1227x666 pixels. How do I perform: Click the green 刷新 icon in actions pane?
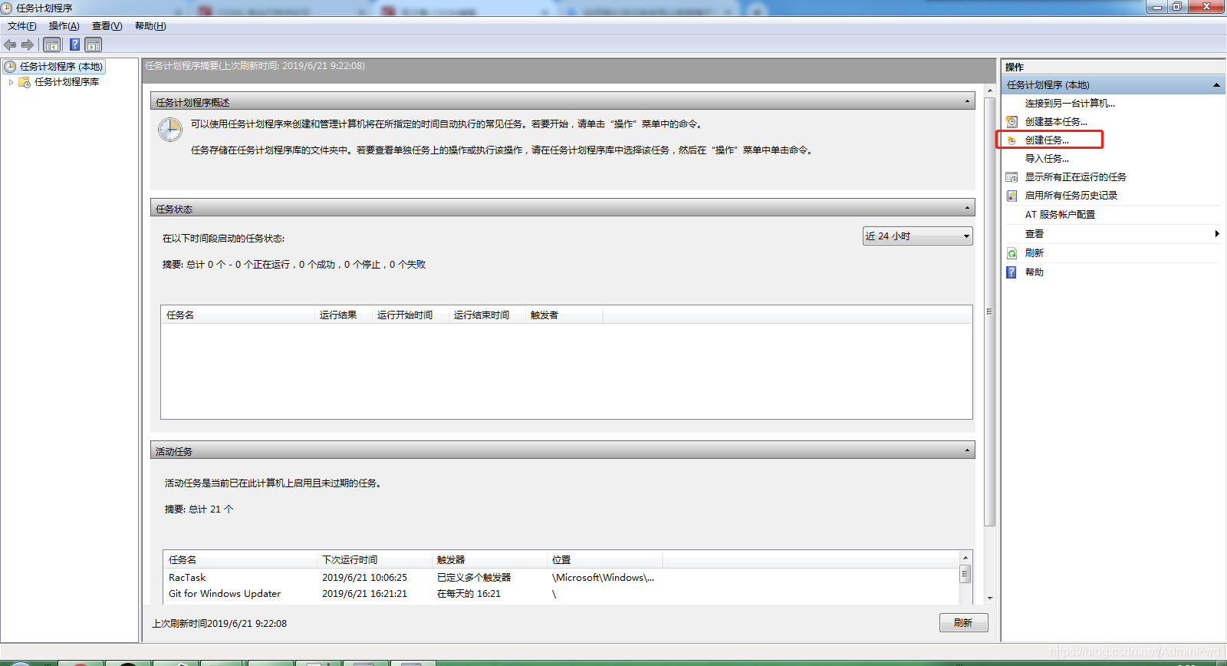tap(1012, 253)
